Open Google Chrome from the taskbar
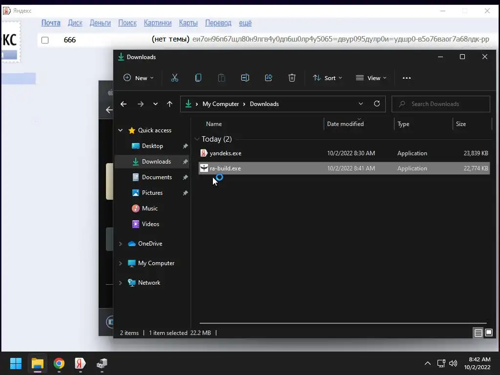Viewport: 500px width, 375px height. 59,363
